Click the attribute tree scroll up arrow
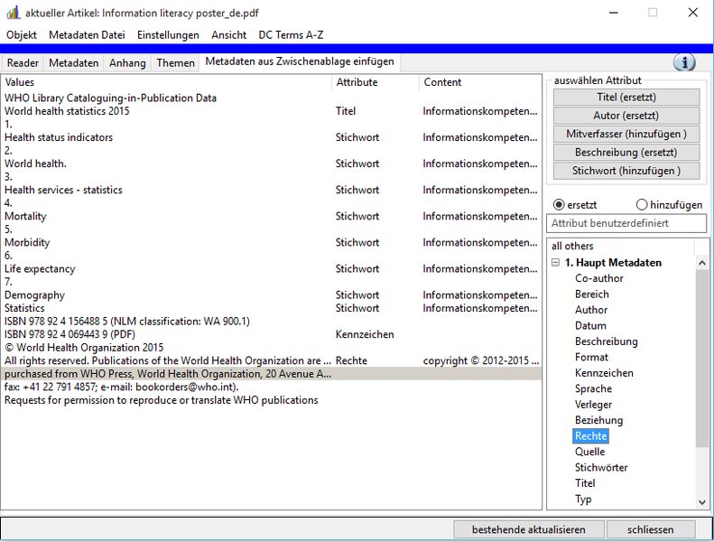Screen dimensions: 714x542 [x=701, y=263]
